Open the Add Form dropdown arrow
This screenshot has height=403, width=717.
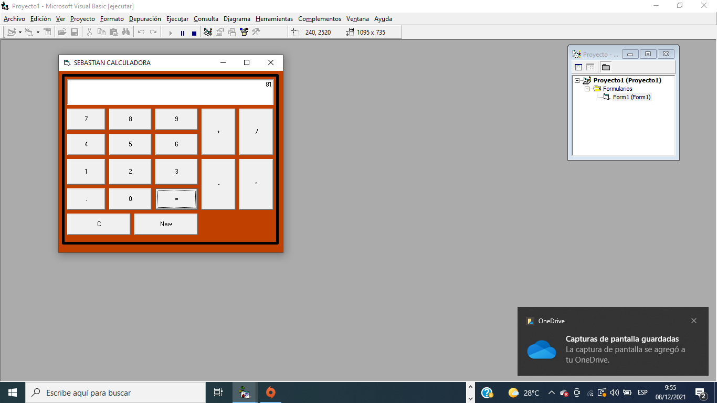(x=38, y=33)
